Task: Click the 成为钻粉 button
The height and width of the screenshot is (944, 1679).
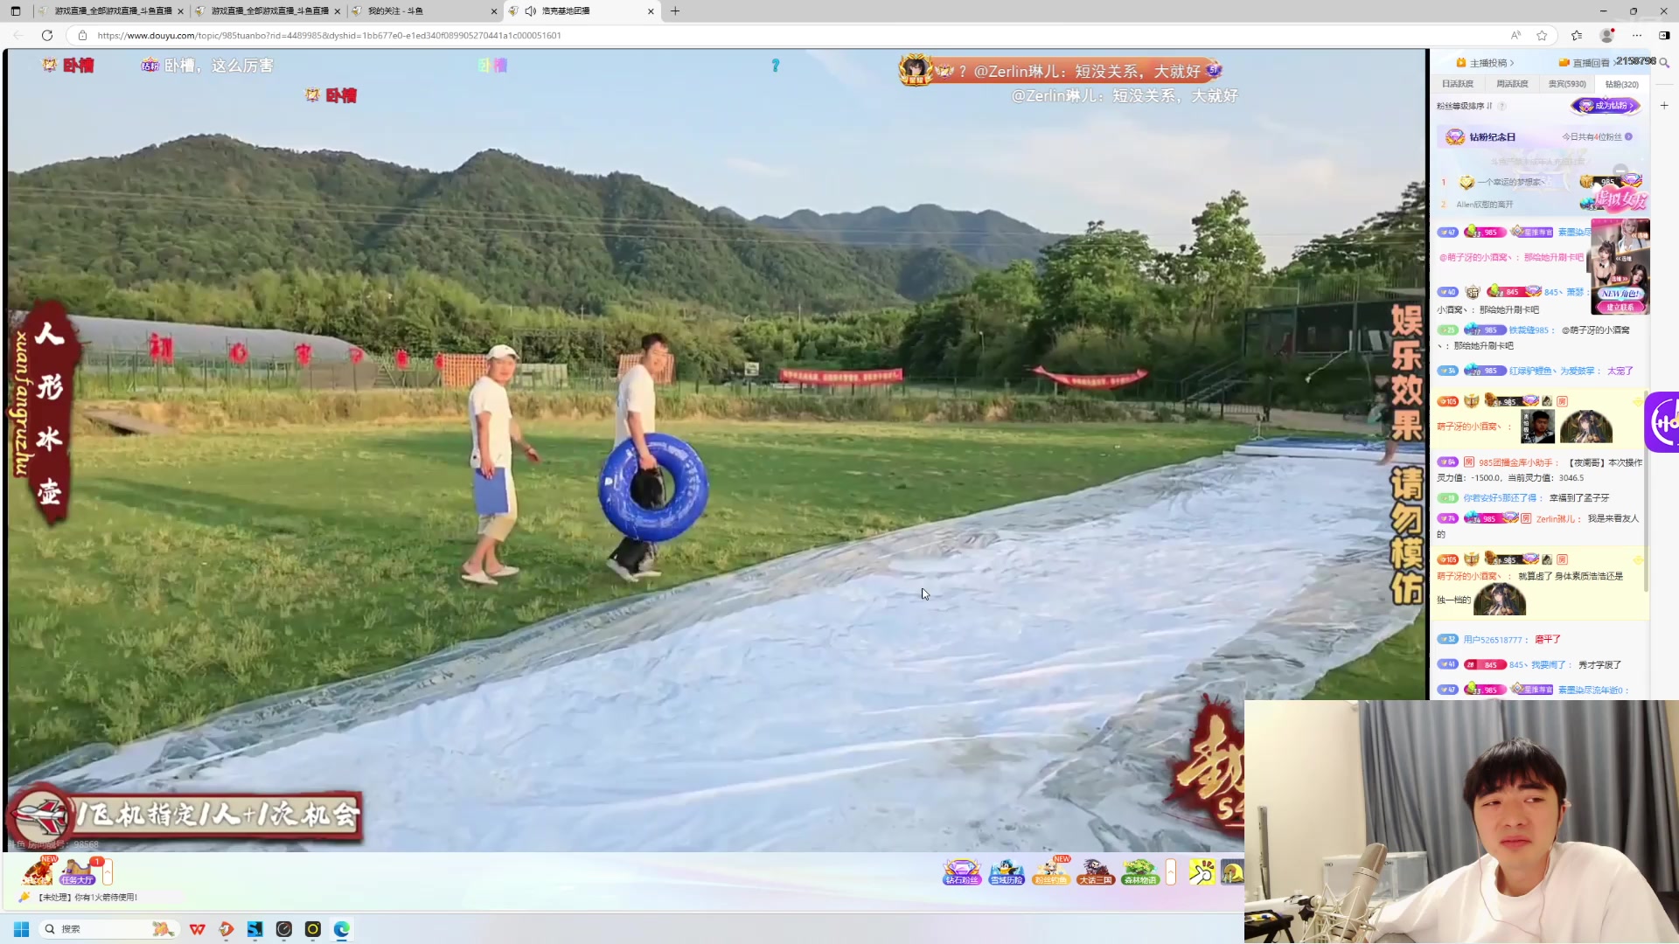Action: pos(1606,106)
